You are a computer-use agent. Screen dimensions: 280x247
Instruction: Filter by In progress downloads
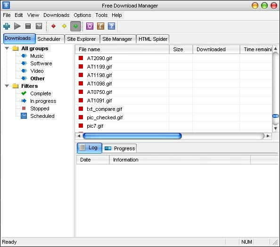point(43,101)
